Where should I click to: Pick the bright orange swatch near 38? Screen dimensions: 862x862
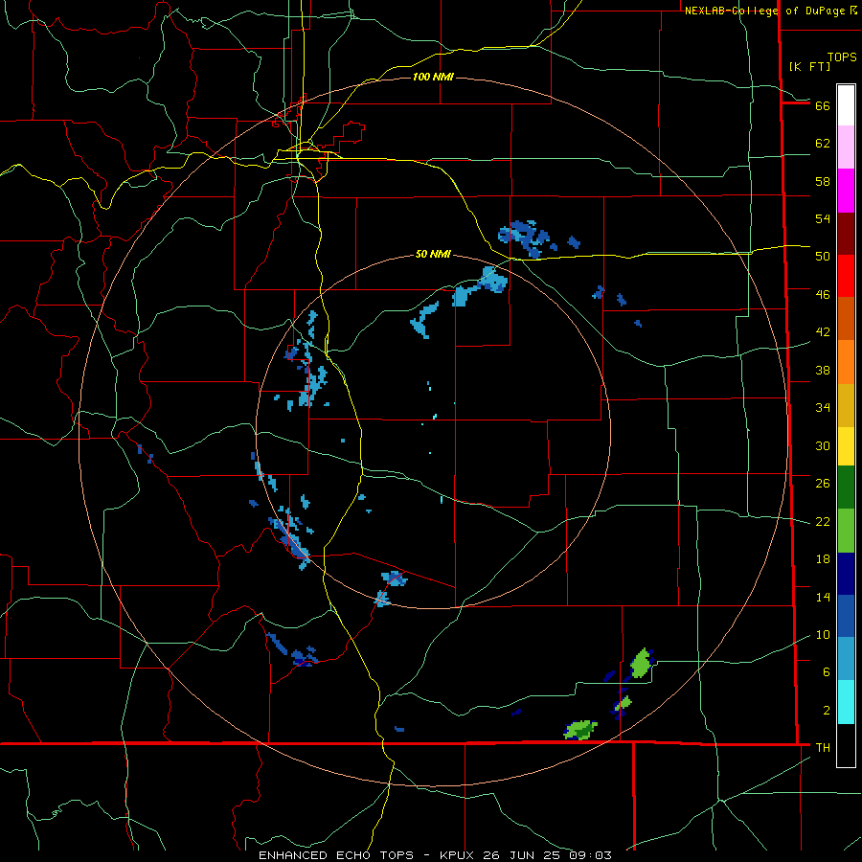(x=846, y=362)
